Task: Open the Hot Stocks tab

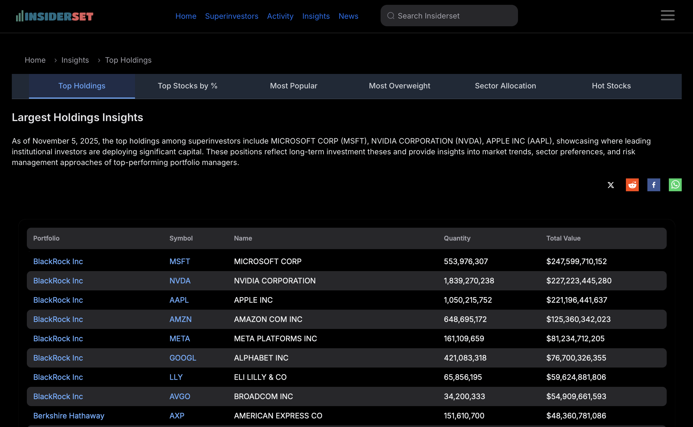Action: click(x=611, y=86)
